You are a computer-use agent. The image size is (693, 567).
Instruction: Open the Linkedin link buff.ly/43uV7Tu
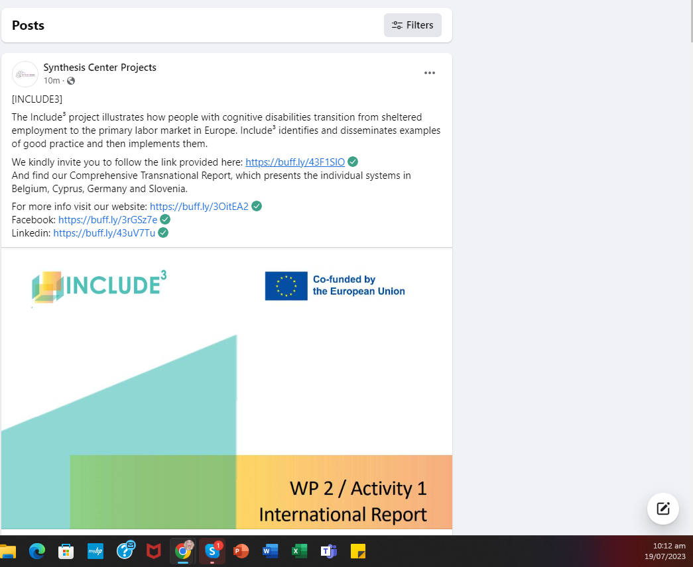point(104,232)
